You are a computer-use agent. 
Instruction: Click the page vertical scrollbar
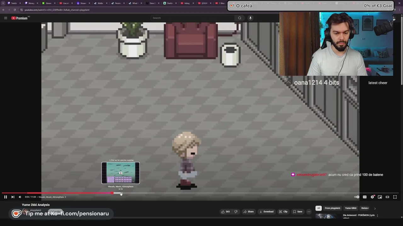coord(402,50)
